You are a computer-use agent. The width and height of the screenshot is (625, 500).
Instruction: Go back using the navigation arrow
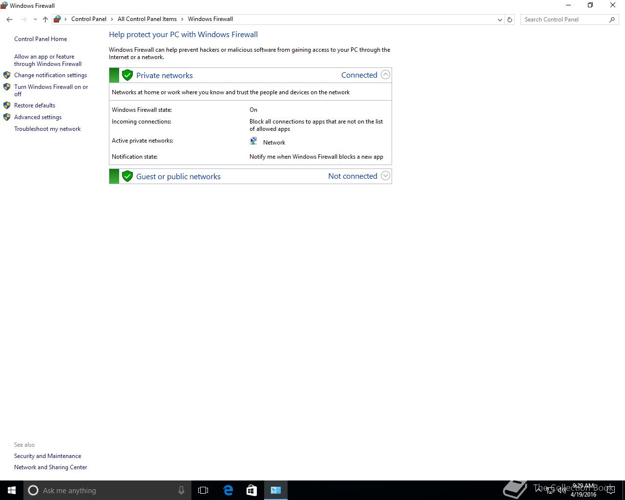9,20
